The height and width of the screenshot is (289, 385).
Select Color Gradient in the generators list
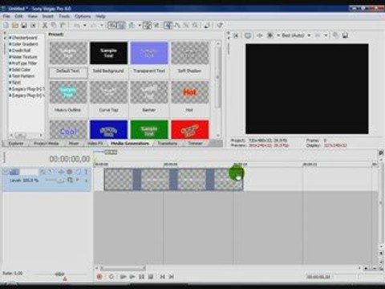point(24,44)
